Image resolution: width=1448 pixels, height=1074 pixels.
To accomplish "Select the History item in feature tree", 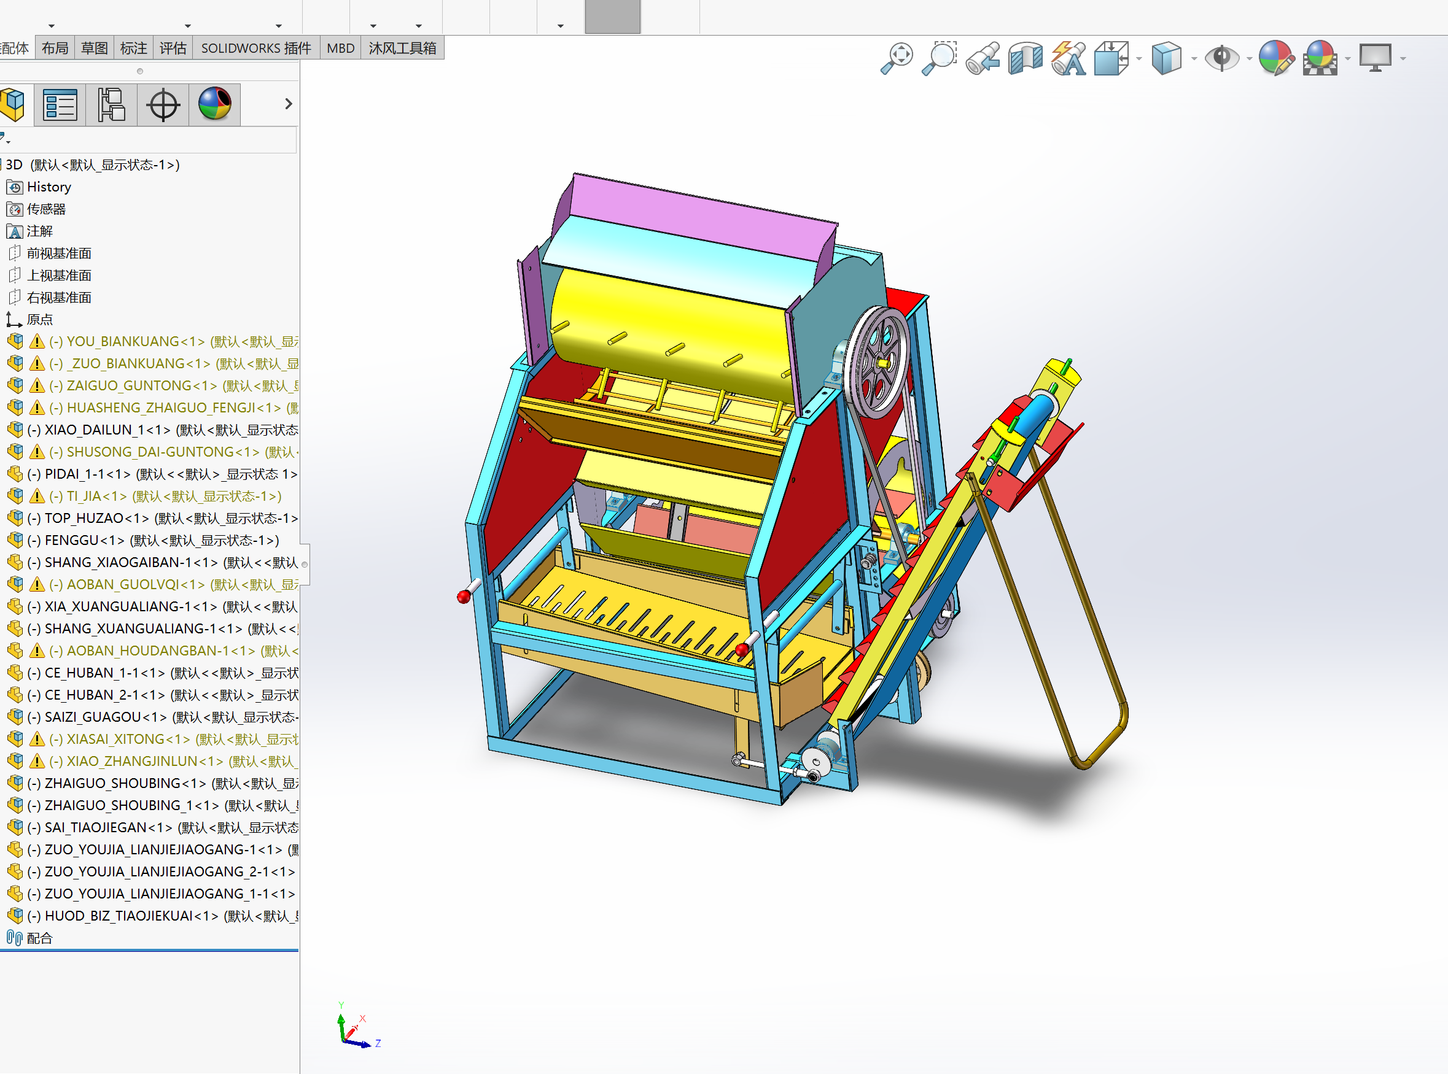I will pyautogui.click(x=49, y=187).
